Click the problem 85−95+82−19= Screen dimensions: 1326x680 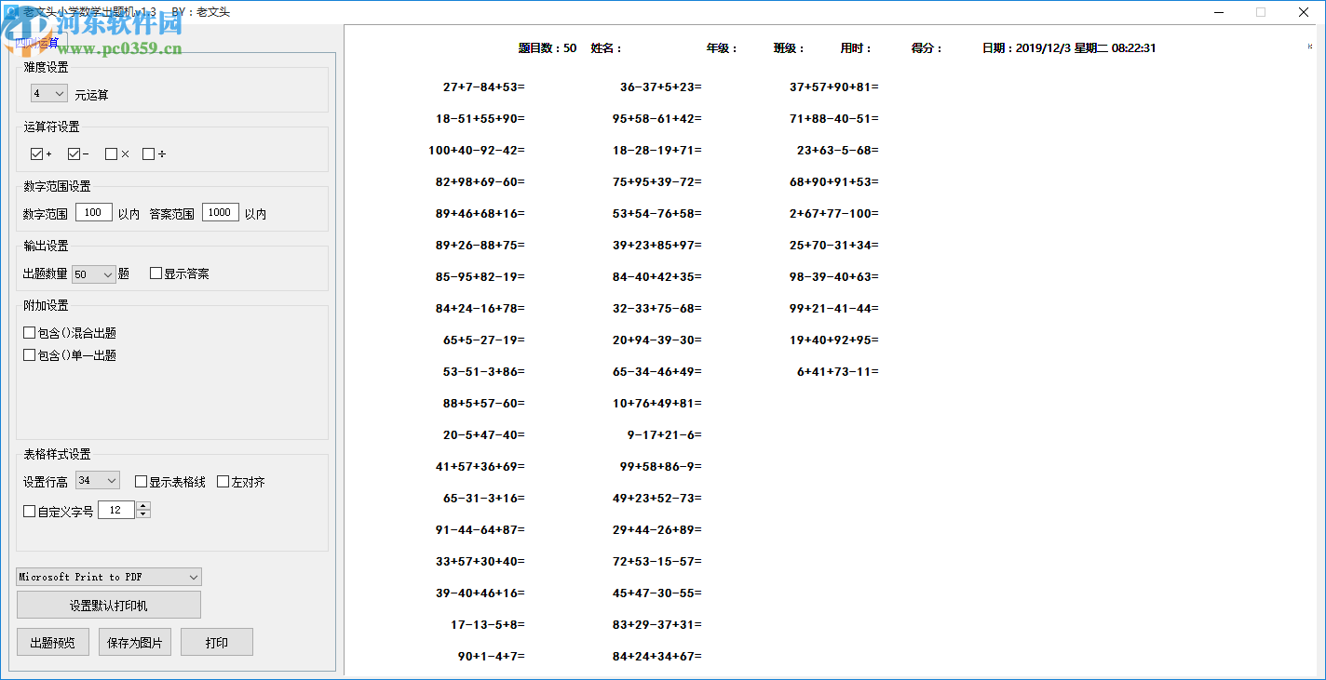point(480,277)
